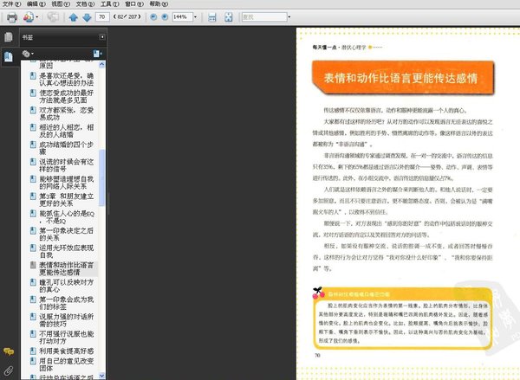Click the colorful collaborate/email toolbar icon
The width and height of the screenshot is (520, 380).
tap(29, 17)
